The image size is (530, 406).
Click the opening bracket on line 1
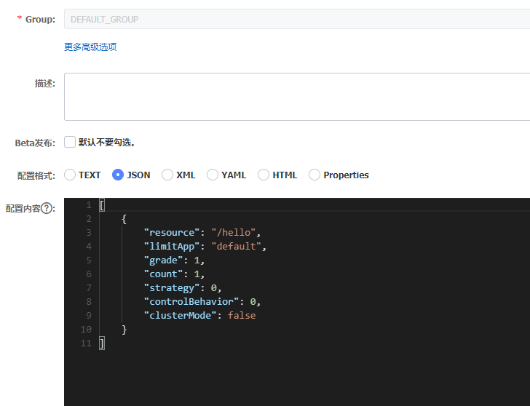tap(102, 205)
